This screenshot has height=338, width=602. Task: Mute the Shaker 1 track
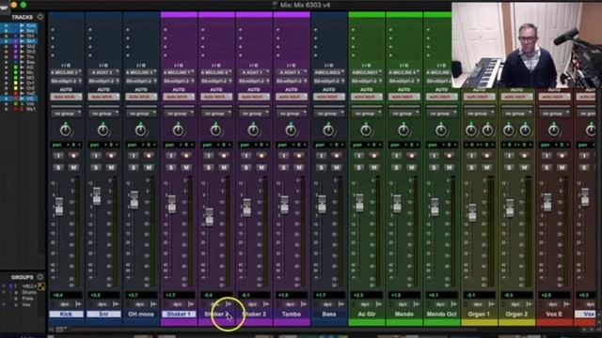[186, 167]
